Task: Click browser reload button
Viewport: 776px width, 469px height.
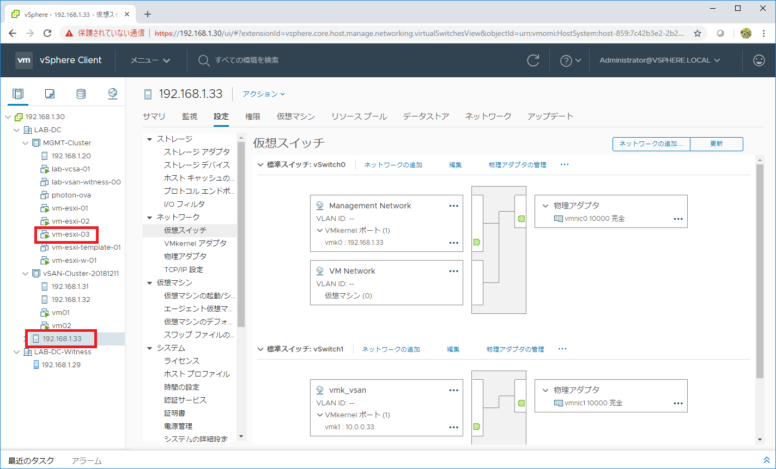Action: tap(47, 33)
